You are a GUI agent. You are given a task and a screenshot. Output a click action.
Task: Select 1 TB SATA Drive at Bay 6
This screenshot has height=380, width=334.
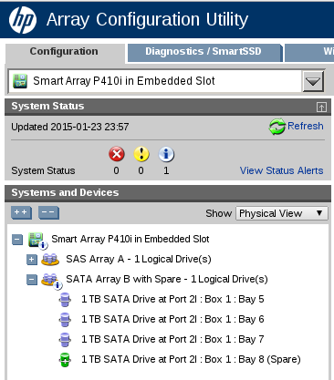point(172,319)
